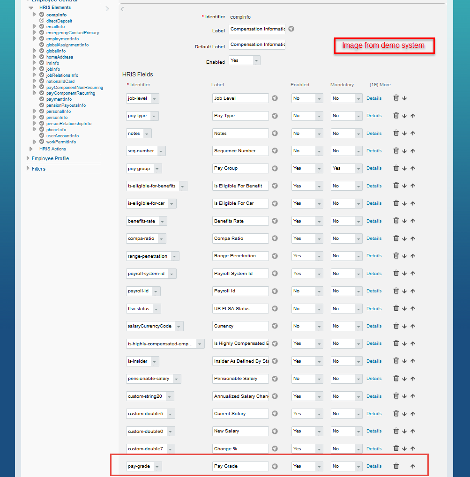Delete the range-penetration field row
This screenshot has height=477, width=470.
click(x=396, y=255)
